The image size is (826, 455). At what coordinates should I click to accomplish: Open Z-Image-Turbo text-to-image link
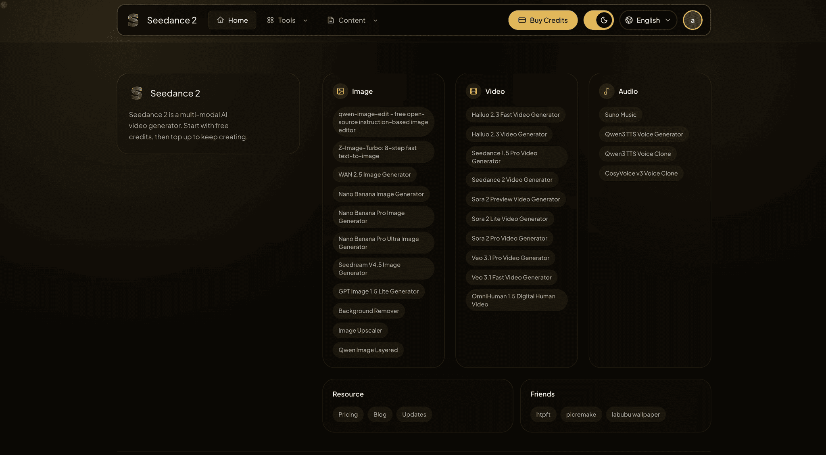click(x=384, y=152)
